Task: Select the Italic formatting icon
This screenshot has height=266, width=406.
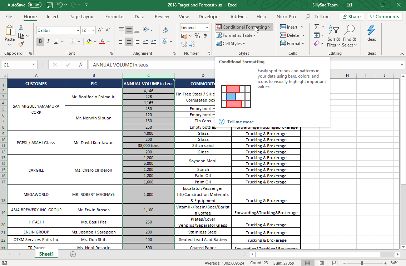Action: click(x=48, y=41)
